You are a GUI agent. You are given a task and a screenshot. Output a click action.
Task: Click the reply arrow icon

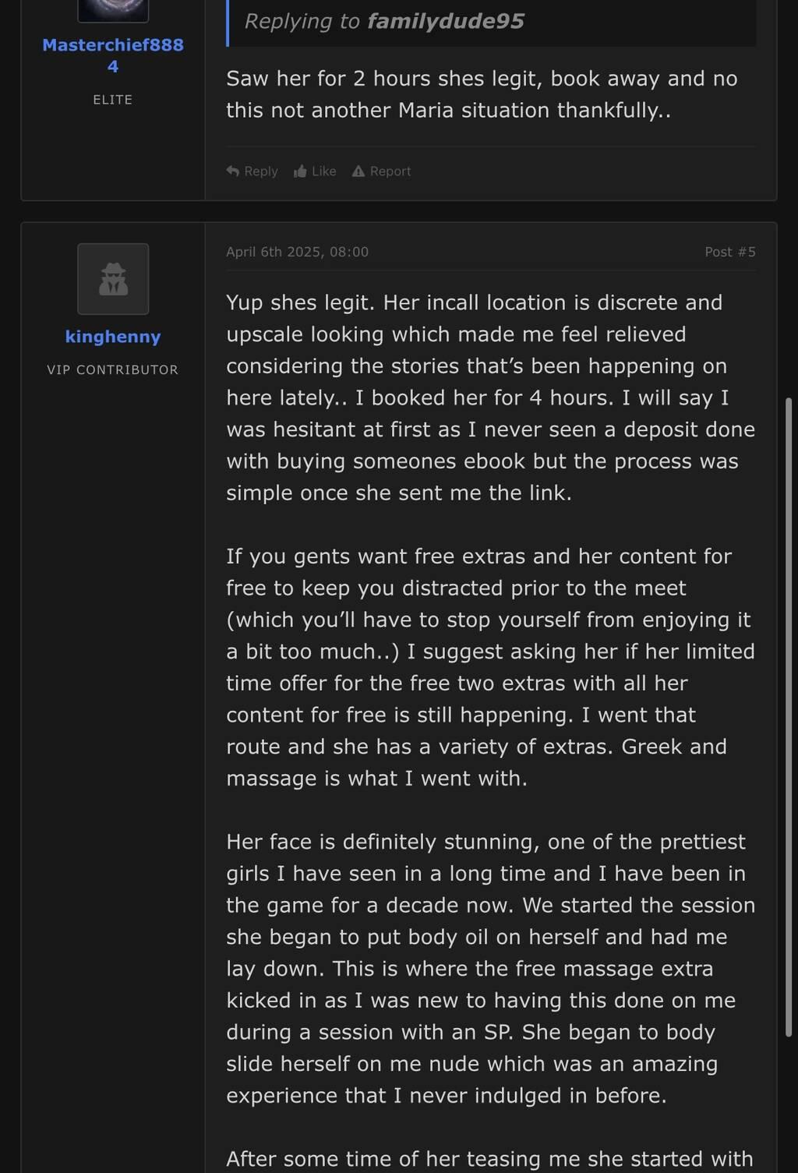click(x=233, y=171)
